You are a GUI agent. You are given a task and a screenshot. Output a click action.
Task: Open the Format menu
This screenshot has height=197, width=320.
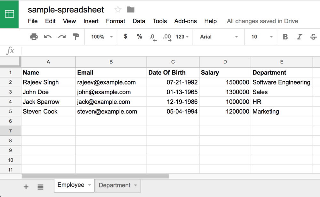(x=116, y=21)
